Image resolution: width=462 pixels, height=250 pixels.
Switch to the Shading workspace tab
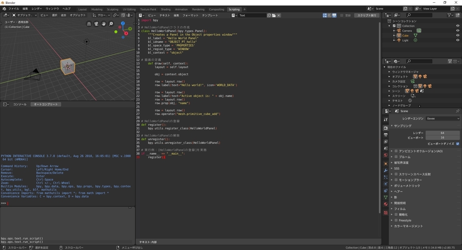point(166,9)
